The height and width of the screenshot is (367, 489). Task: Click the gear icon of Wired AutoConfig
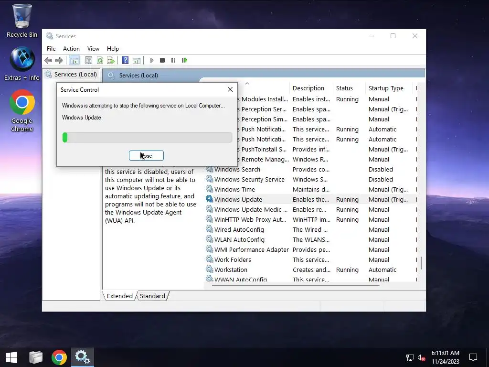(210, 229)
